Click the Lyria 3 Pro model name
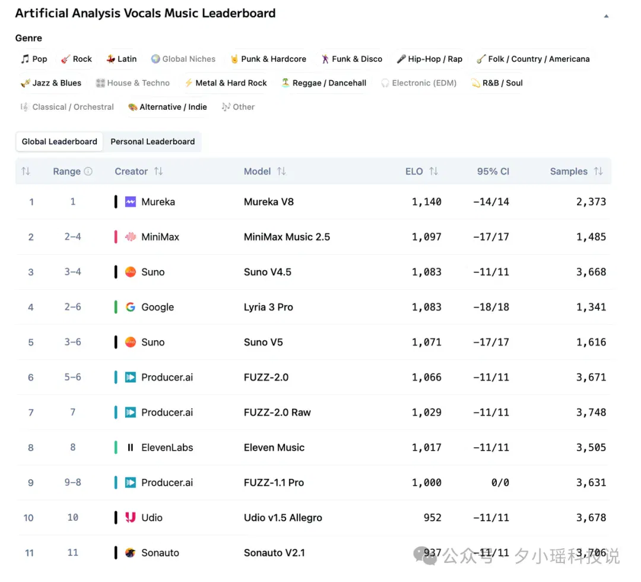Screen dimensions: 641x582 click(268, 307)
